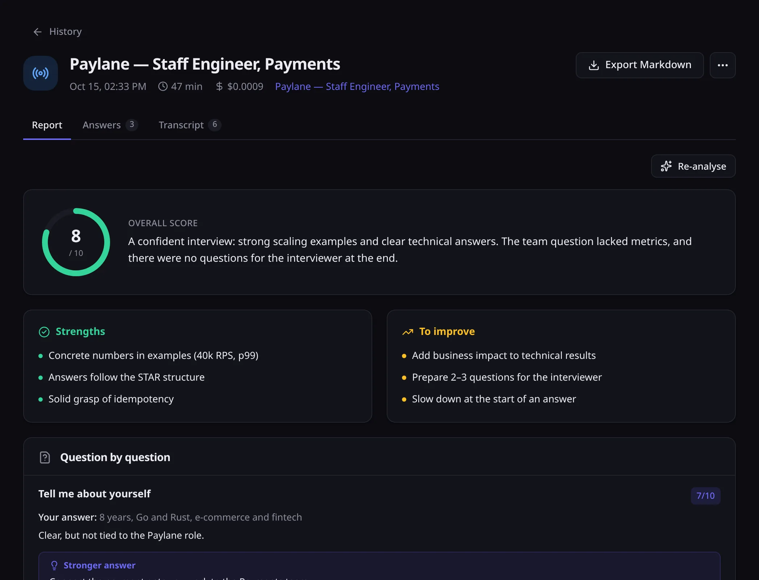
Task: Switch to the Answers tab
Action: 110,125
